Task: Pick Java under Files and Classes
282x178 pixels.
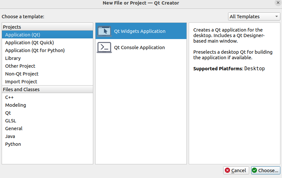Action: (10, 136)
